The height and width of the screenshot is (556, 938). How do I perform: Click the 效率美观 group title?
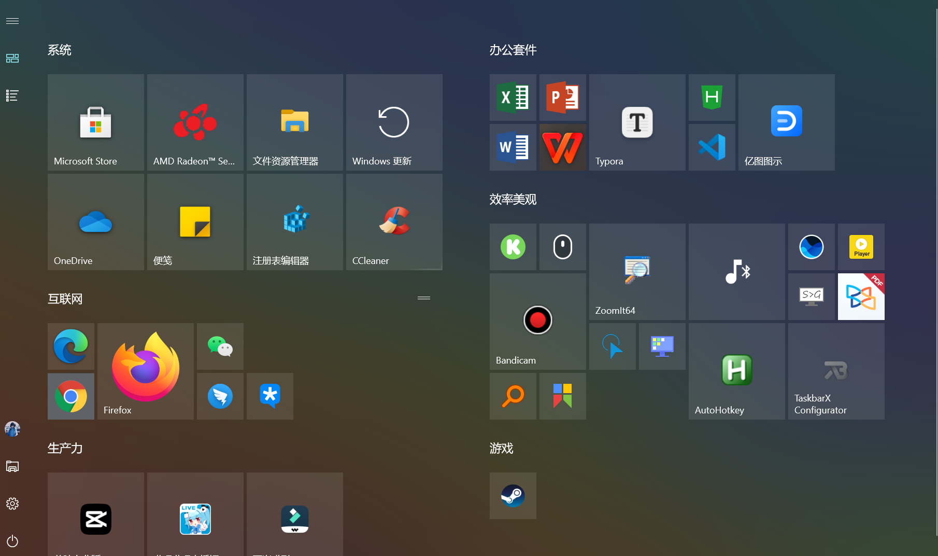pyautogui.click(x=513, y=199)
